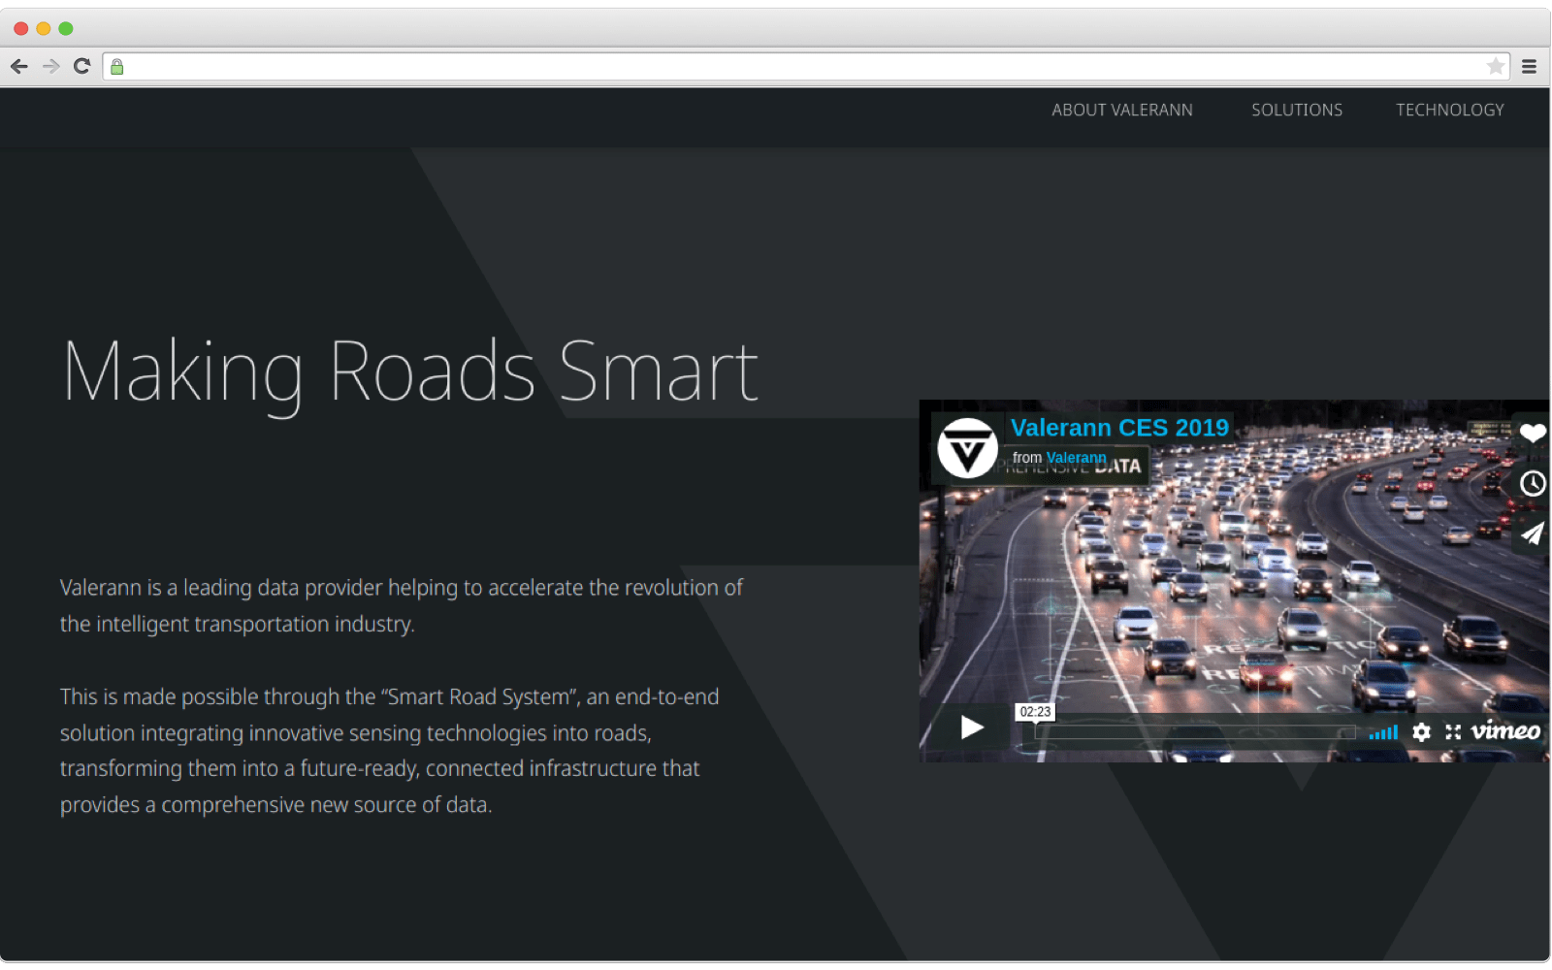Share the video with the paper plane icon
The width and height of the screenshot is (1552, 970).
pos(1533,533)
